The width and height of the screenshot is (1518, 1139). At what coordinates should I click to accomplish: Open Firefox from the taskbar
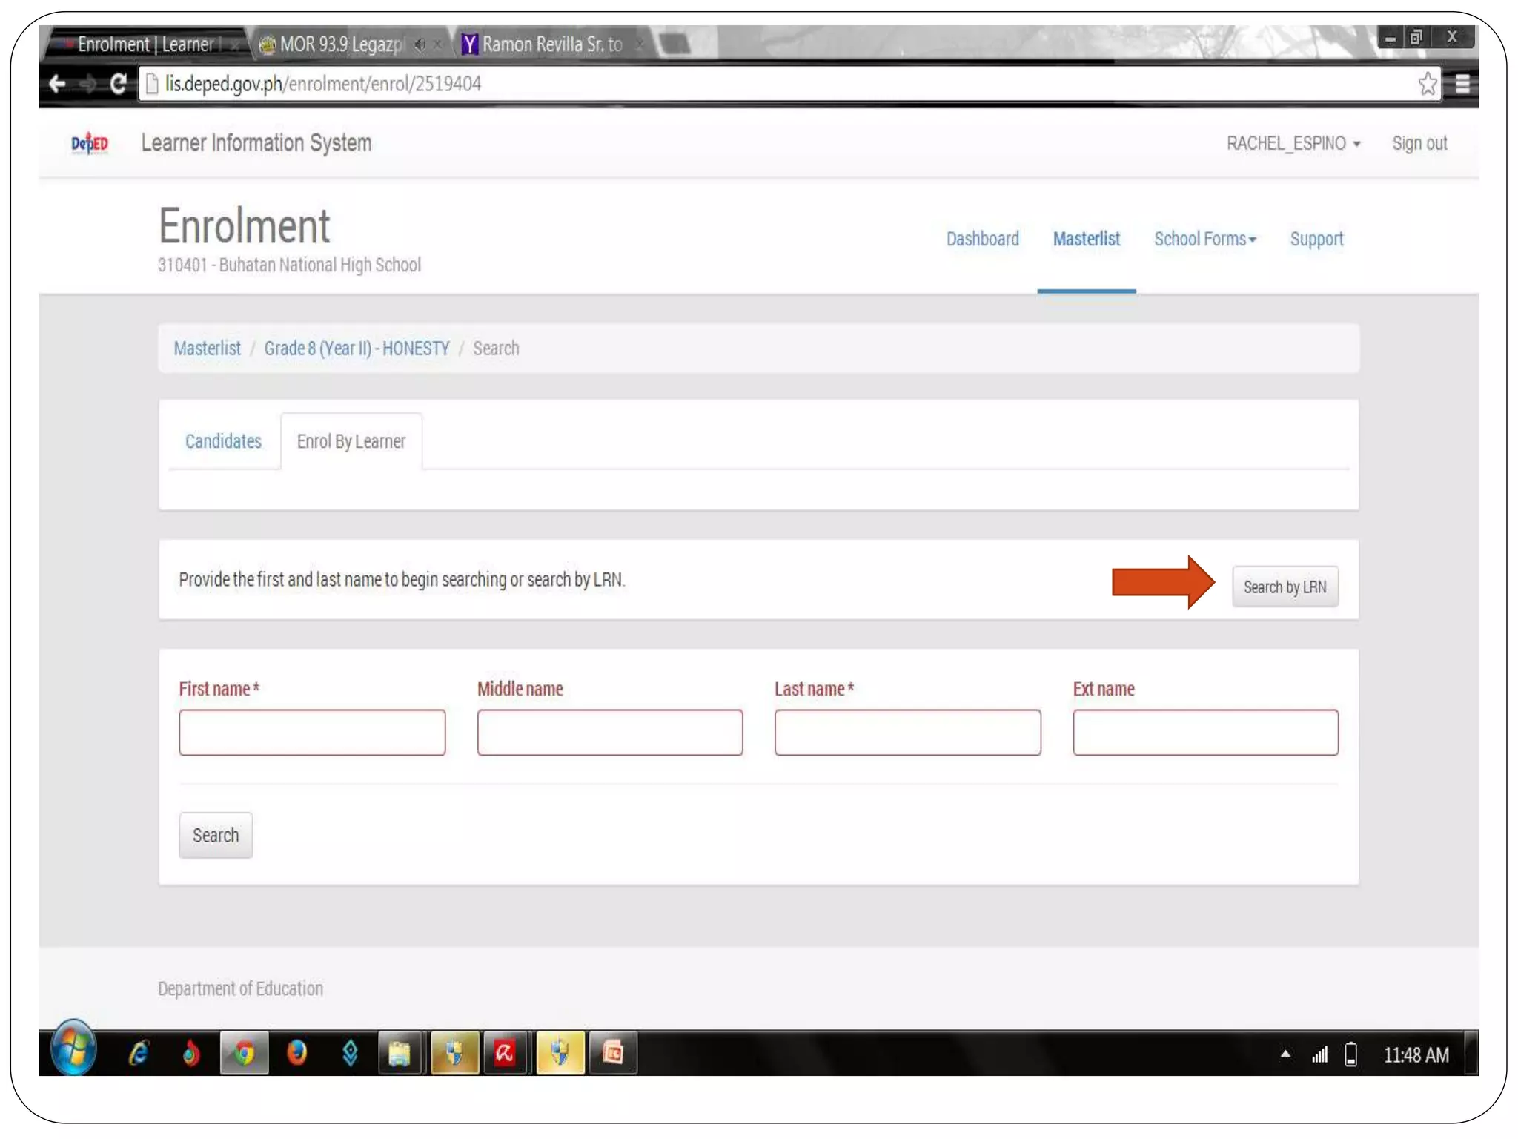click(x=297, y=1053)
